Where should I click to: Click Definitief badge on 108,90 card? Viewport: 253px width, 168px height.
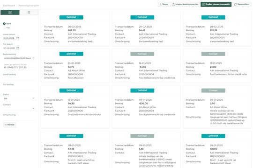point(213,136)
